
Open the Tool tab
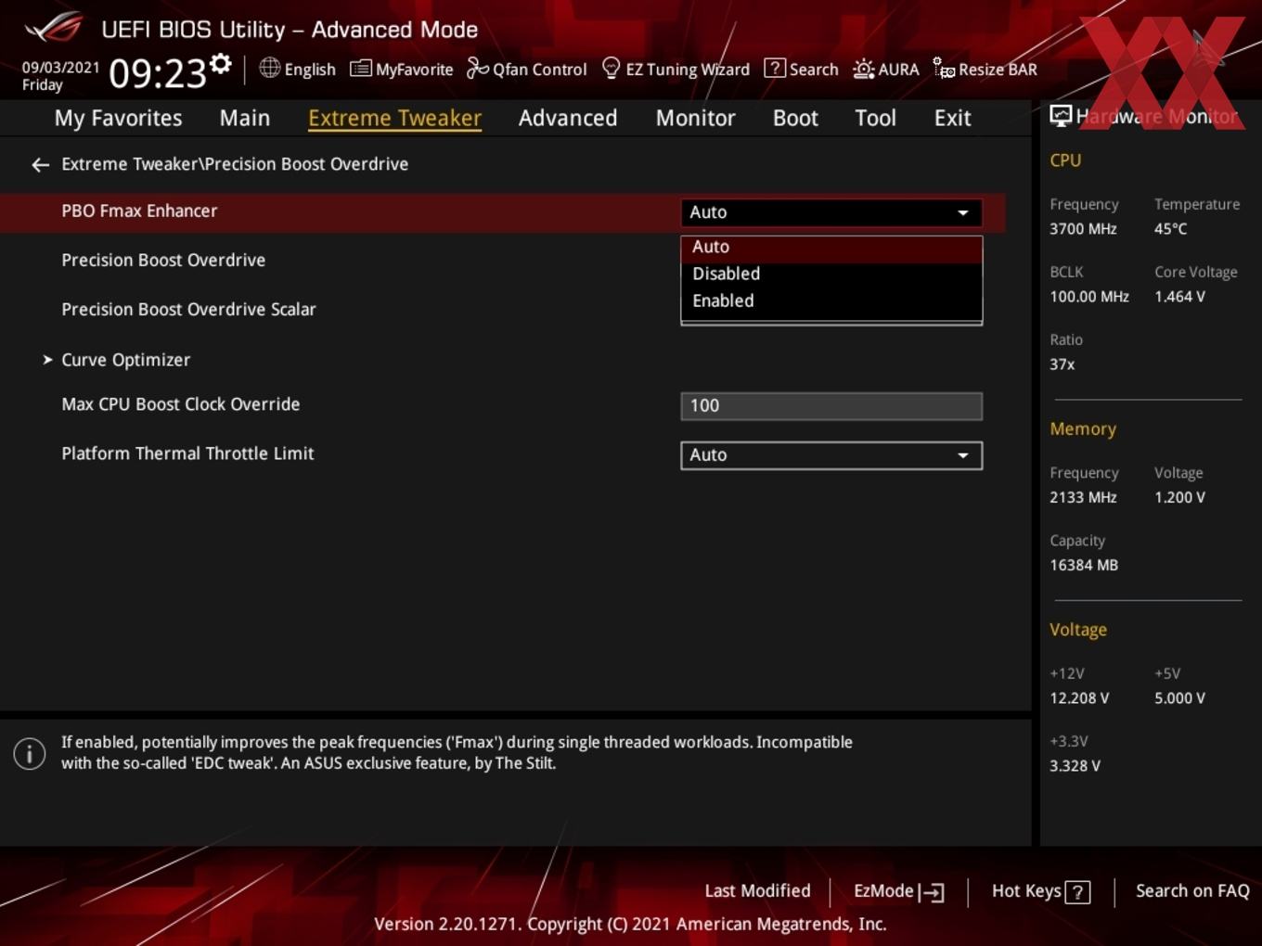click(875, 118)
